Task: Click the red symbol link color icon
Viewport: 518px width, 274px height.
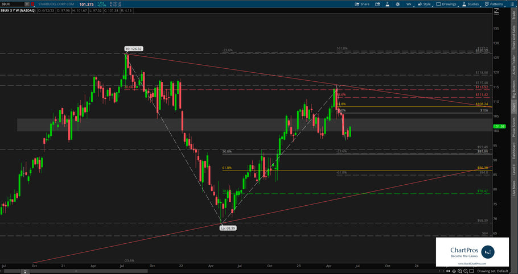Action: tap(32, 5)
